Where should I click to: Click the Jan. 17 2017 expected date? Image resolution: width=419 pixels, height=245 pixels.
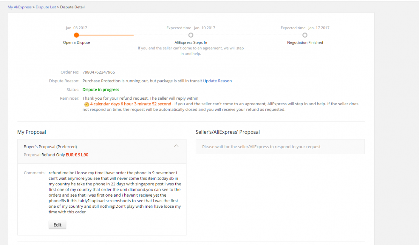pyautogui.click(x=319, y=28)
